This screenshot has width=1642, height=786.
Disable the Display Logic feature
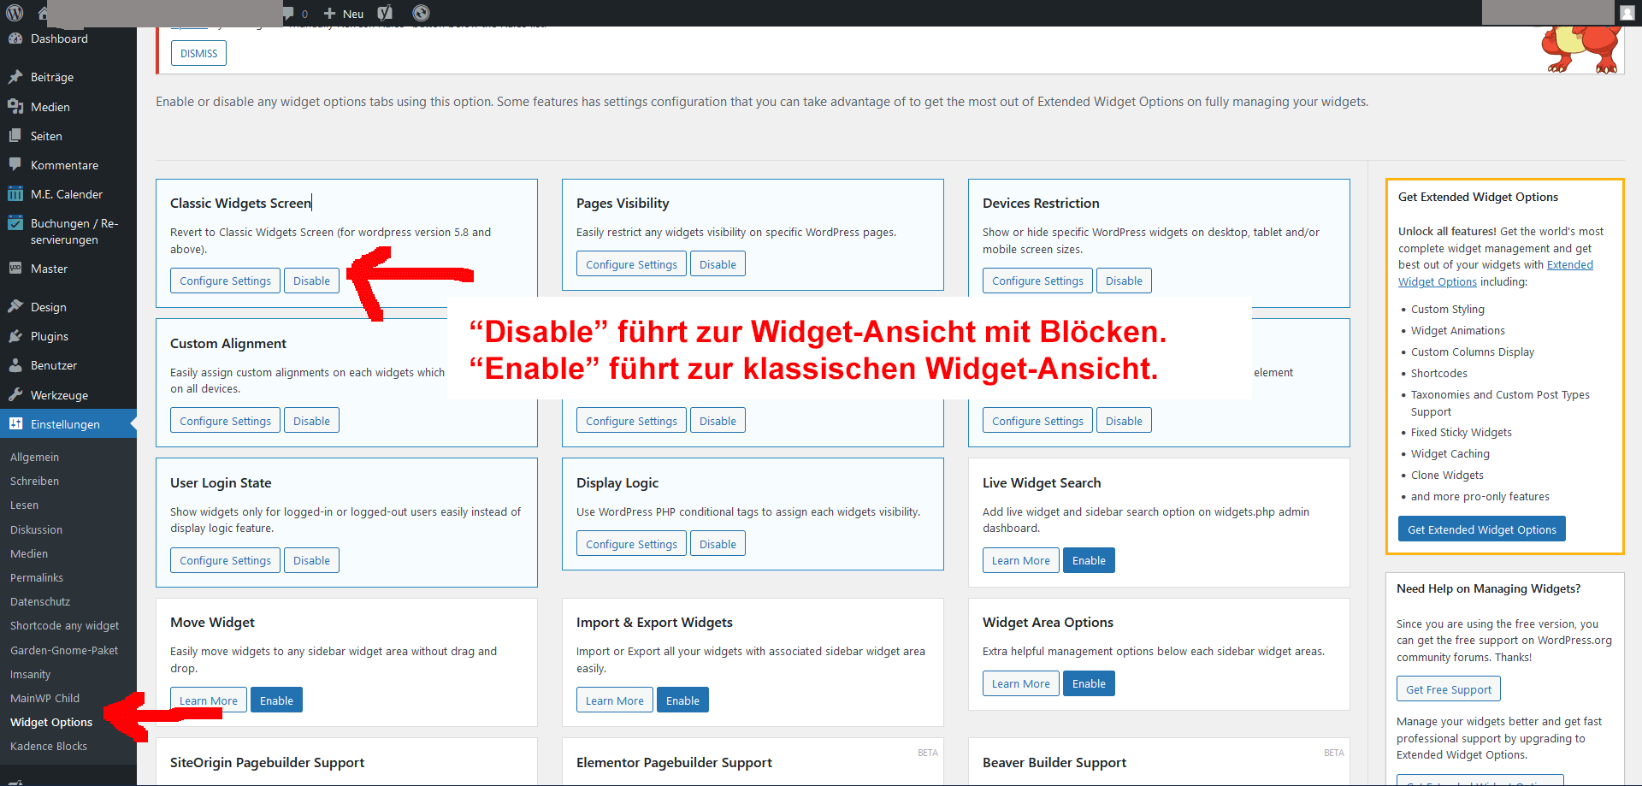(x=718, y=544)
